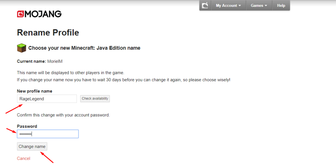Click the Password label

click(x=27, y=126)
